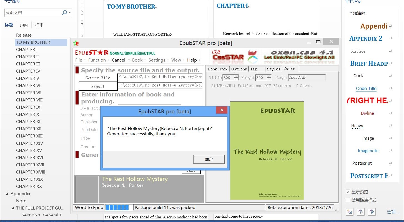Minimize the EpubSTAR pro window
This screenshot has width=404, height=222.
pos(309,43)
